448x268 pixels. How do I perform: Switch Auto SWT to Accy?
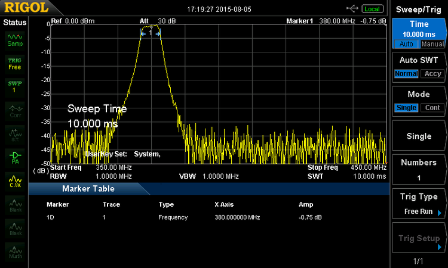[x=432, y=74]
